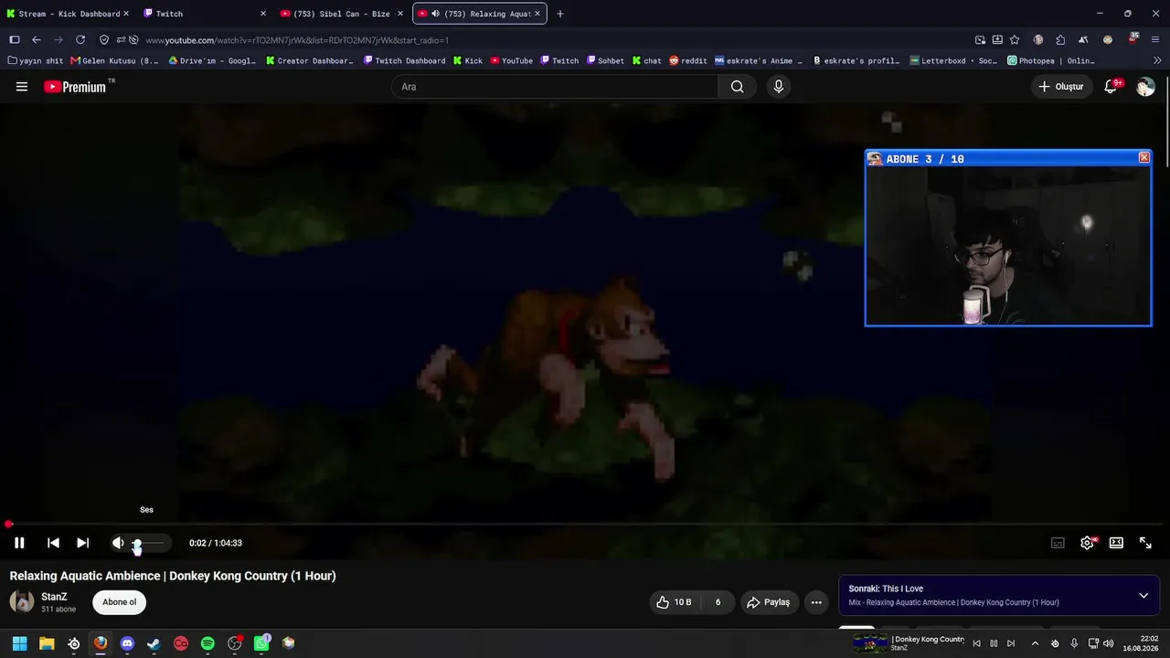Skip to the next video
The height and width of the screenshot is (658, 1170).
point(82,543)
